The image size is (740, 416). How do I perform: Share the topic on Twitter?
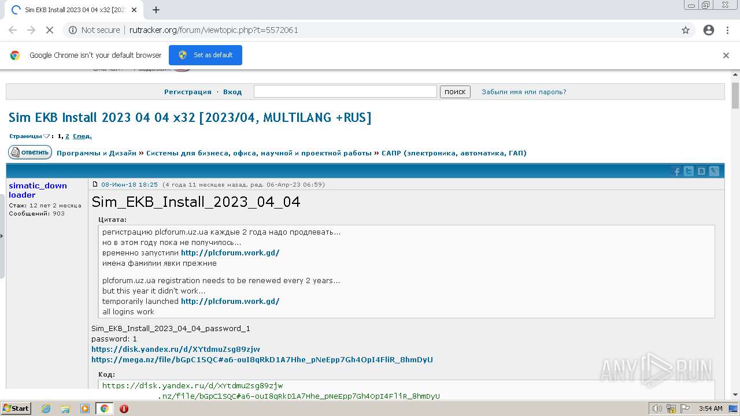click(689, 171)
